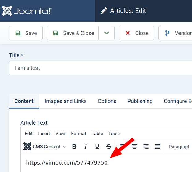Align text to the right
Screen dimensions: 192x172
pyautogui.click(x=146, y=147)
